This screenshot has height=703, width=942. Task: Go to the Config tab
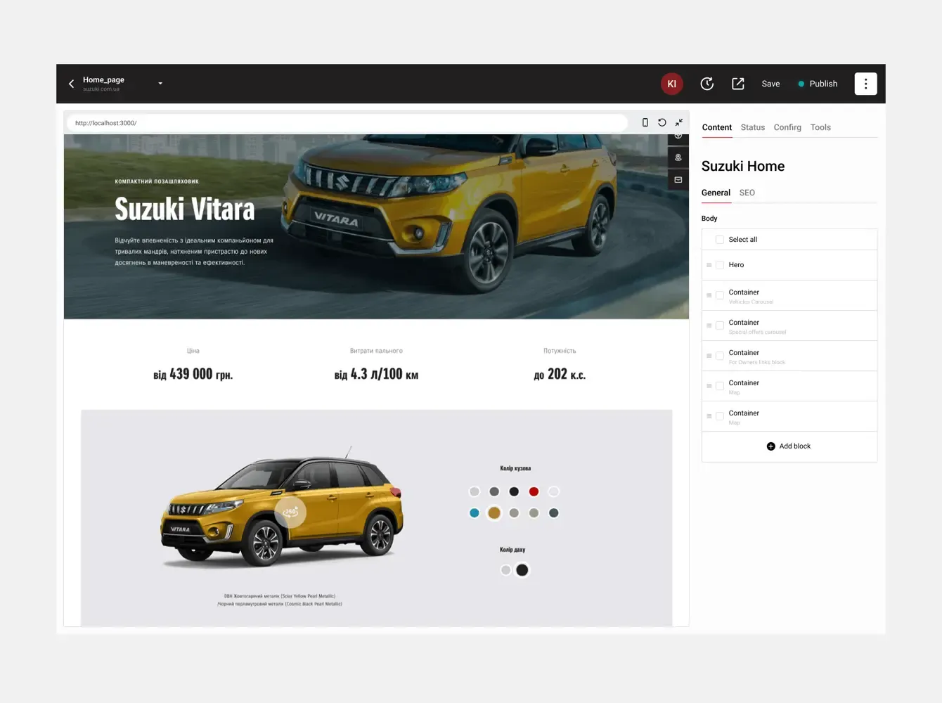coord(787,127)
